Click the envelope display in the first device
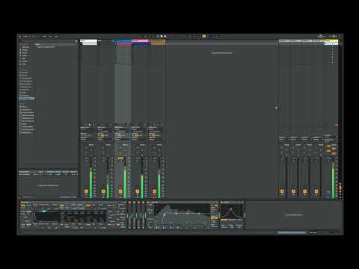Image resolution: width=359 pixels, height=269 pixels. (47, 216)
